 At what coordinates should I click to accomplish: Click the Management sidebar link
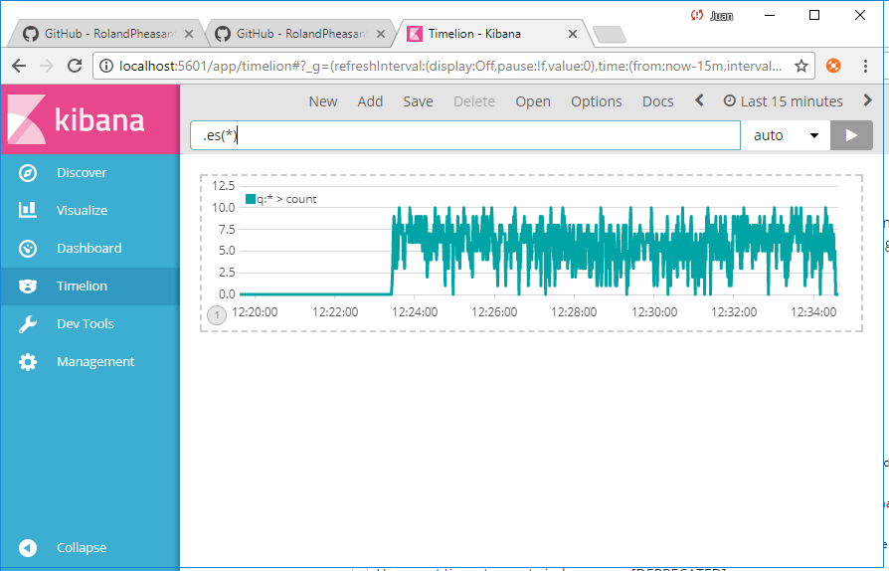coord(95,362)
